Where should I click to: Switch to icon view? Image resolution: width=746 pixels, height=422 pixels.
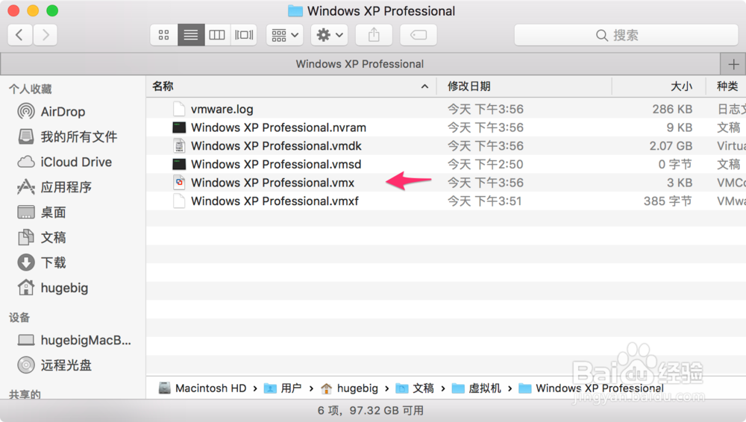coord(163,35)
